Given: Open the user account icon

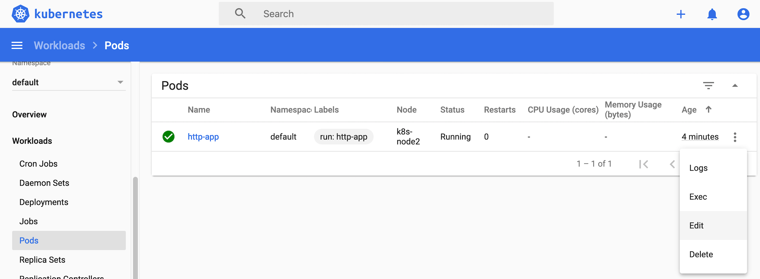Looking at the screenshot, I should [x=743, y=14].
